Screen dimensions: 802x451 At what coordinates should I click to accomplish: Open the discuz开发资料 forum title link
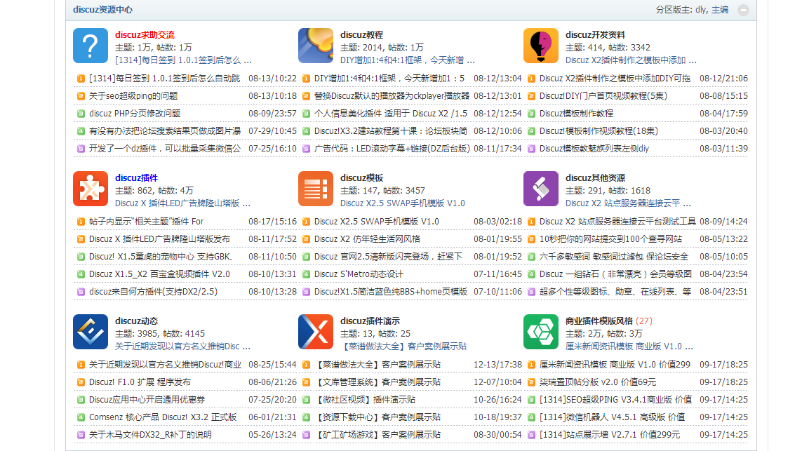596,35
